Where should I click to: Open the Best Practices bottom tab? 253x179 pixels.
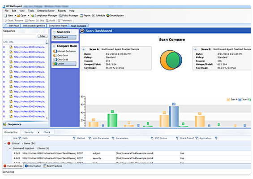click(53, 166)
